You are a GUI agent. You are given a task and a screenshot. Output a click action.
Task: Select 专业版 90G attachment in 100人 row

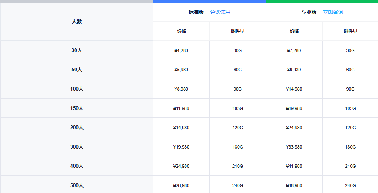(x=351, y=89)
